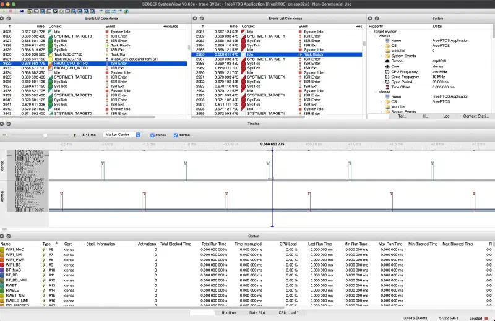495x321 pixels.
Task: Click the 30 616 Events status bar entry
Action: click(415, 318)
